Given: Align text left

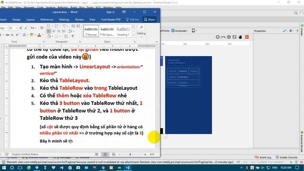Looking at the screenshot, I should pos(48,31).
